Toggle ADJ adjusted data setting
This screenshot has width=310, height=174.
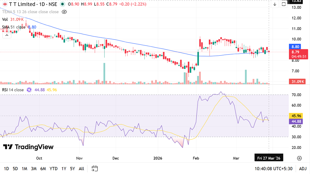coord(302,169)
